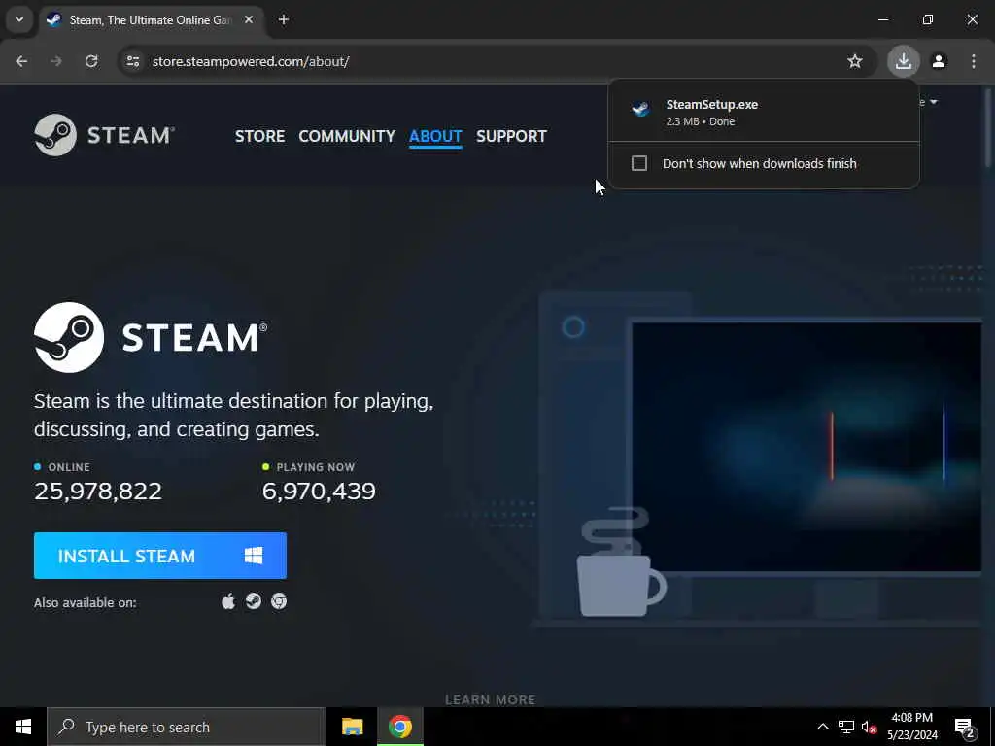This screenshot has width=995, height=746.
Task: Click the page vertical scrollbar
Action: point(987,127)
